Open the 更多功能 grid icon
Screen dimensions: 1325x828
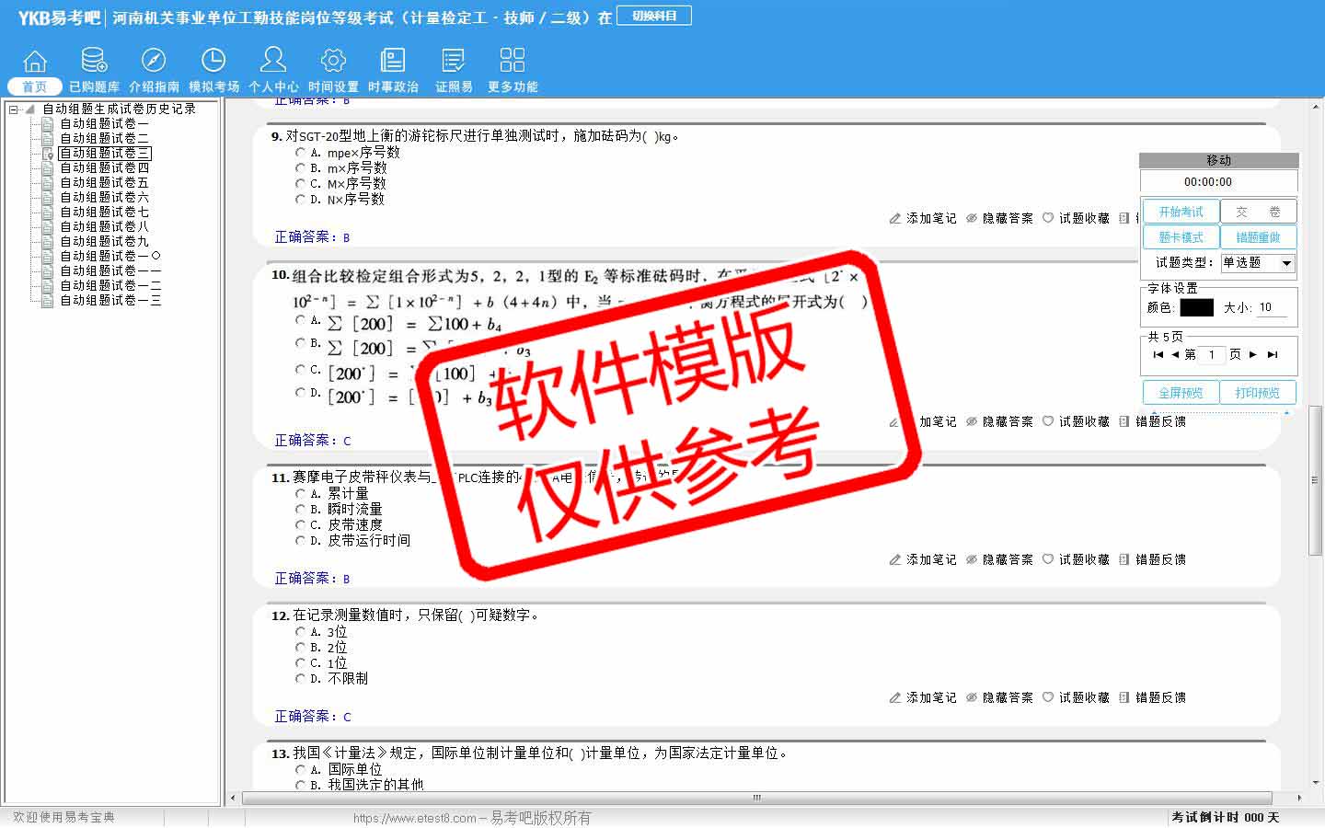[513, 61]
